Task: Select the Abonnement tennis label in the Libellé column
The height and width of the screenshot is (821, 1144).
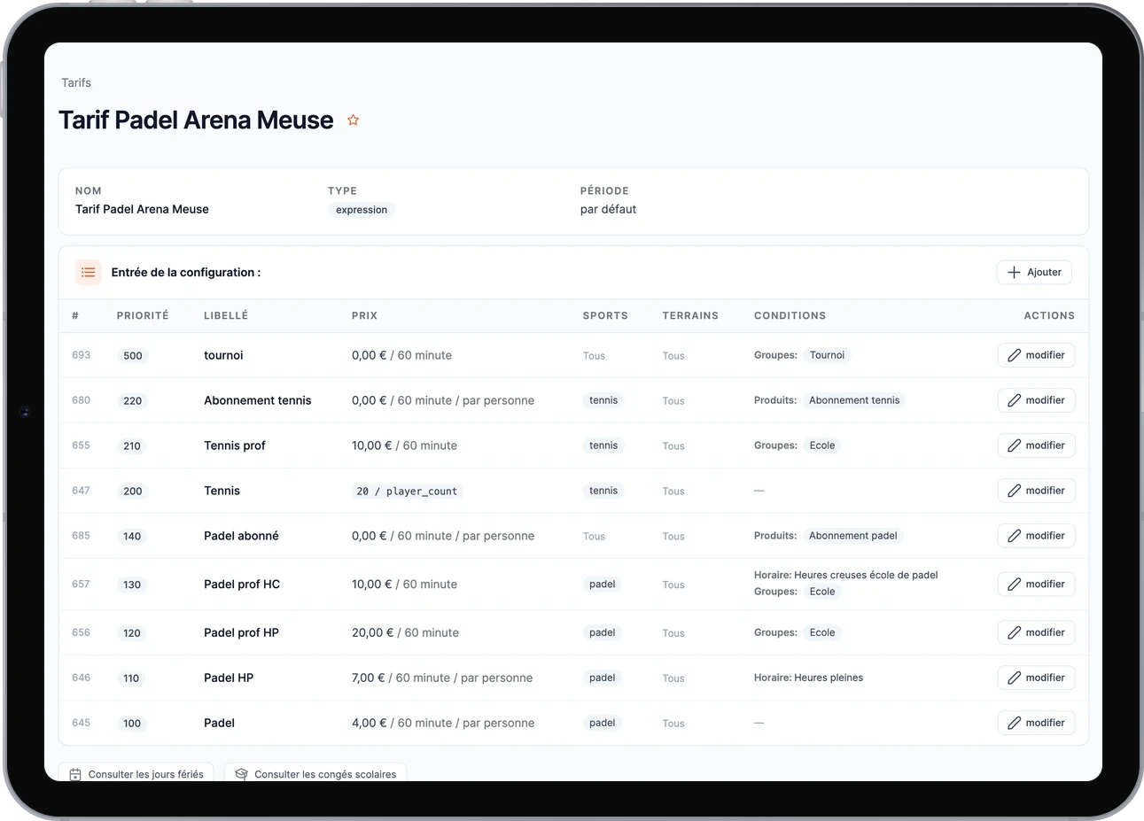Action: click(x=258, y=400)
